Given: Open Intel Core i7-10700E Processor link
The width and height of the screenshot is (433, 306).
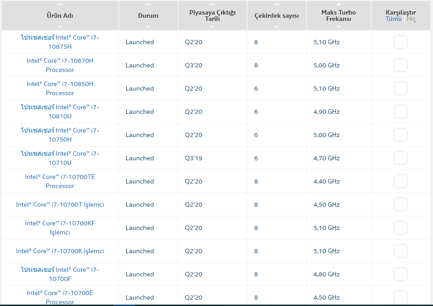Looking at the screenshot, I should pyautogui.click(x=60, y=297).
